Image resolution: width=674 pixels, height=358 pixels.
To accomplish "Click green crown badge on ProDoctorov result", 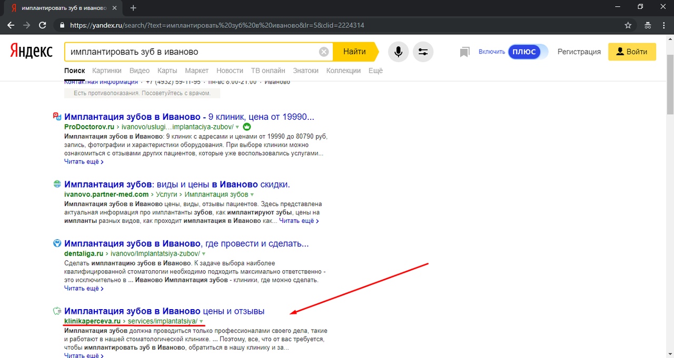I will click(x=247, y=127).
